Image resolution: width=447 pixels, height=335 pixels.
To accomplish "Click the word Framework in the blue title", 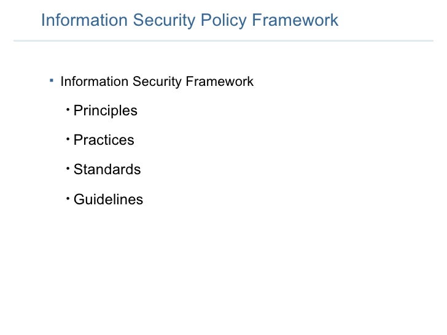I will pos(295,20).
